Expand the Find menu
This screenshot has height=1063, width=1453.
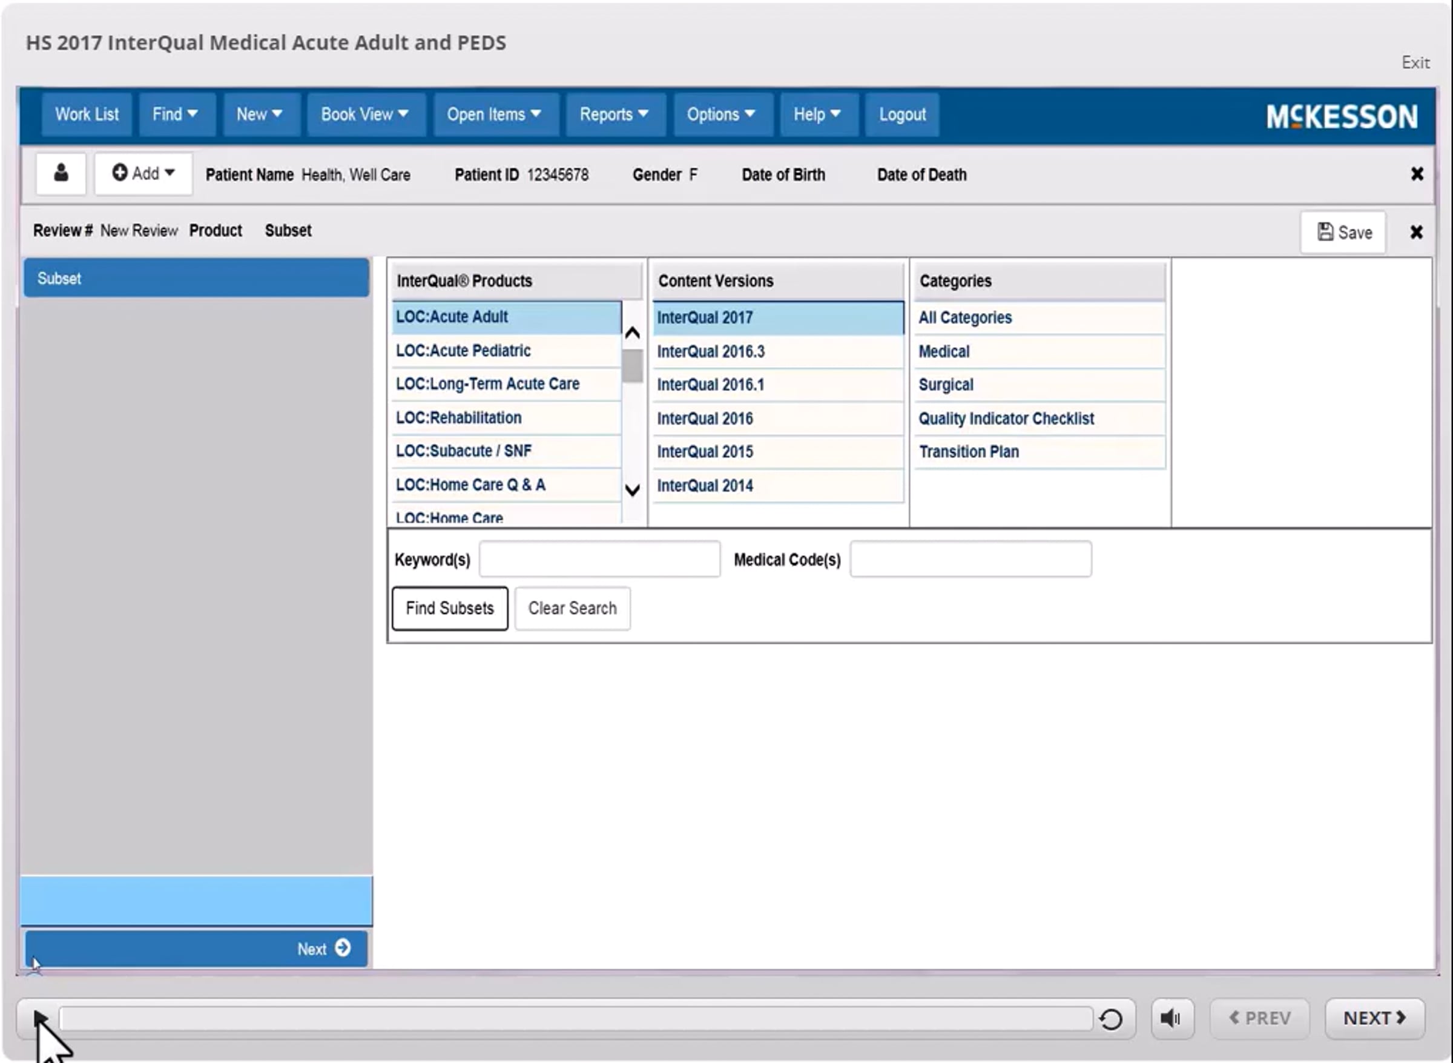click(176, 114)
